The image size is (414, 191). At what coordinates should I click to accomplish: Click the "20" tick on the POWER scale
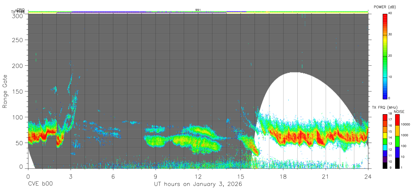[390, 56]
